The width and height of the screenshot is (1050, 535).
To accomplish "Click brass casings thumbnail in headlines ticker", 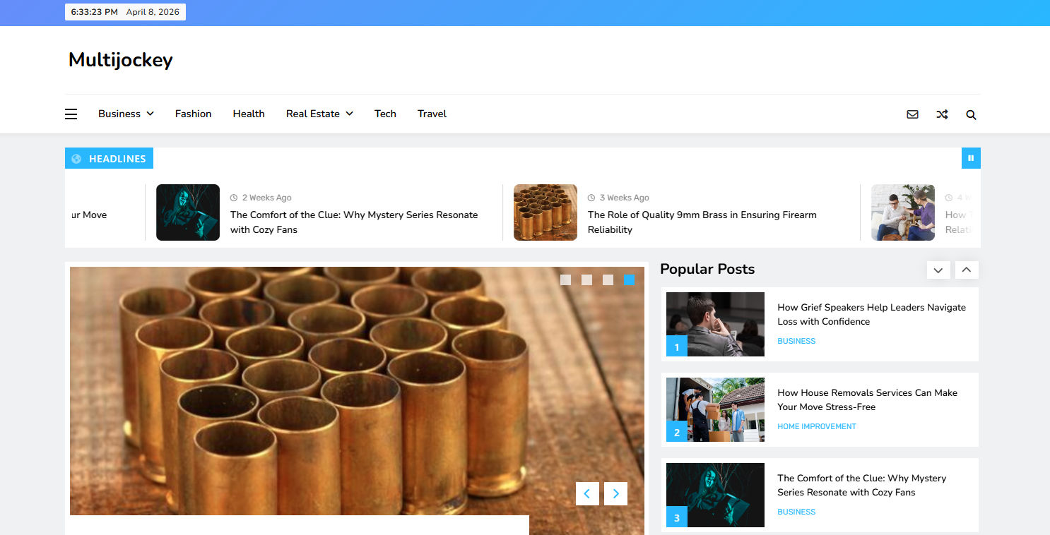I will click(x=545, y=212).
